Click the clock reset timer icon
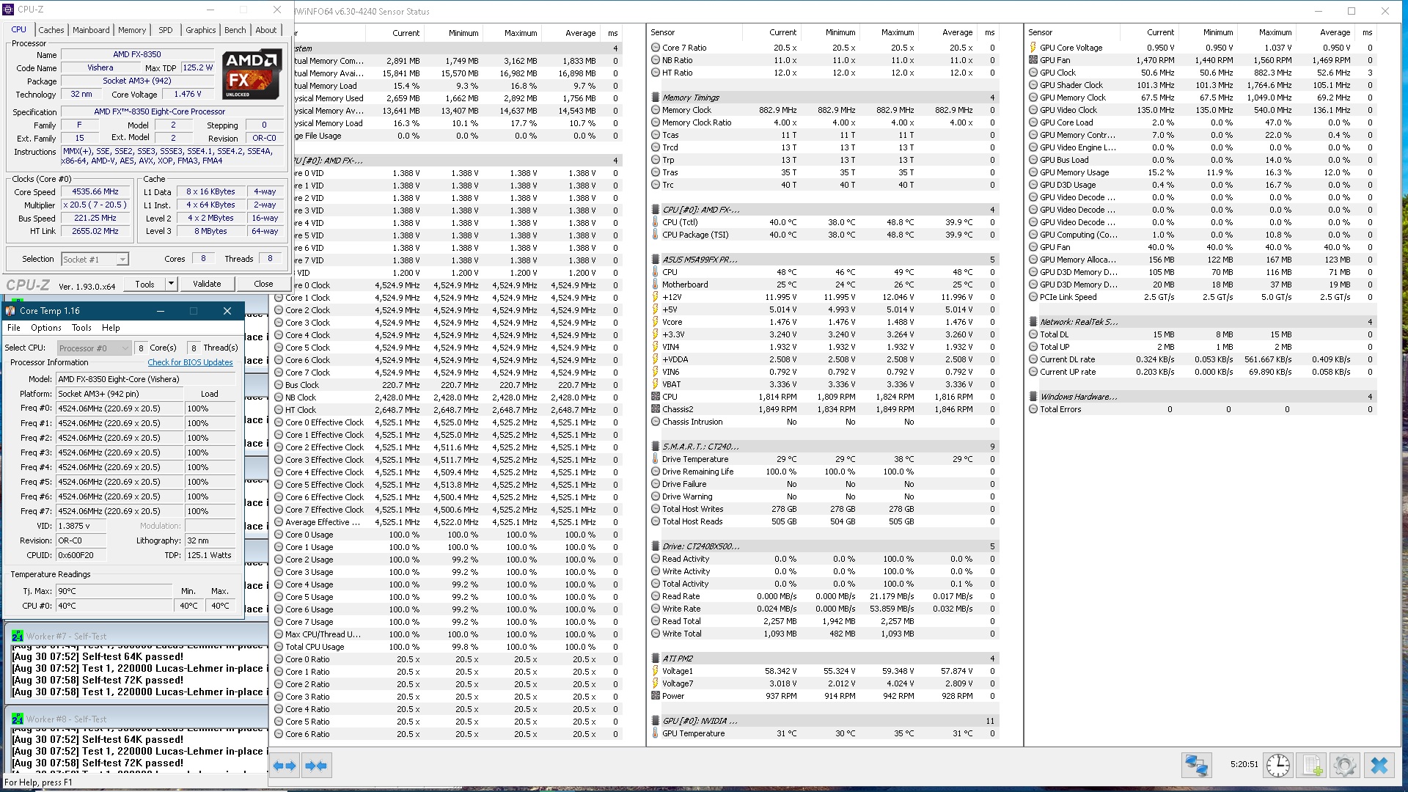 click(1278, 766)
